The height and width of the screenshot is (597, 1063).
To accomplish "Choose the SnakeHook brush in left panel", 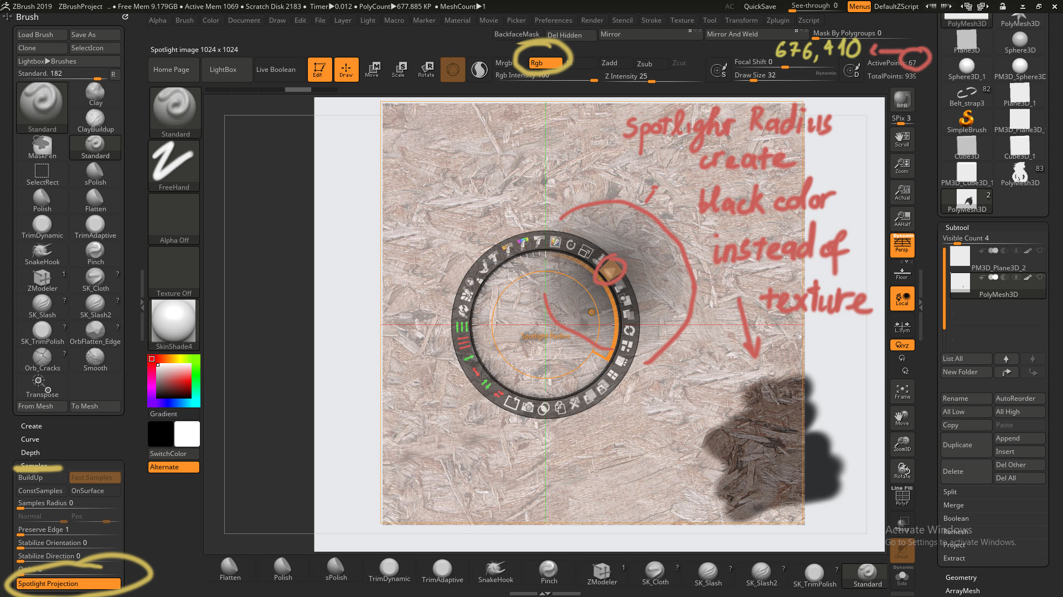I will coord(42,254).
